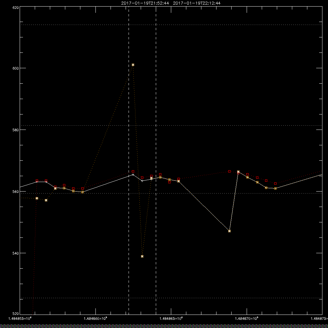
Task: Select the white curve dip point near 547
Action: [230, 231]
